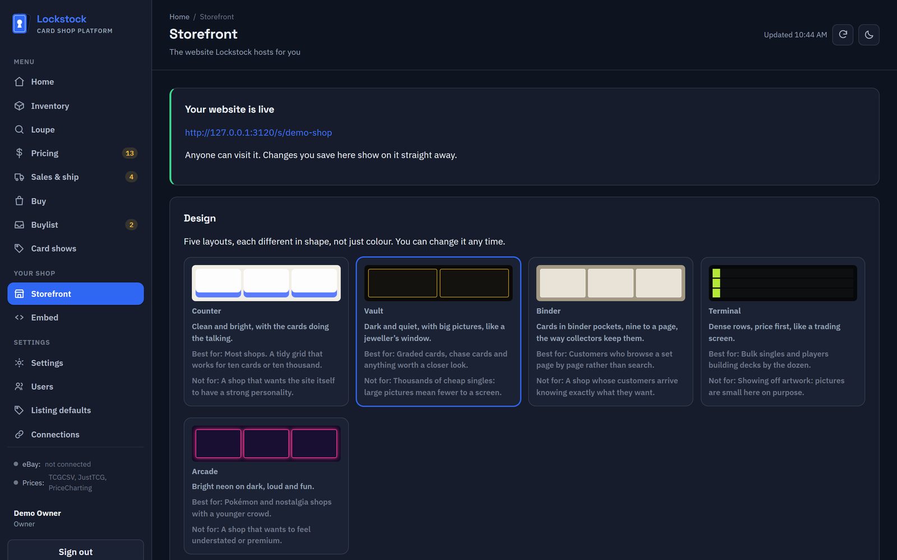Click the Buylist menu label
The height and width of the screenshot is (560, 897).
(45, 225)
